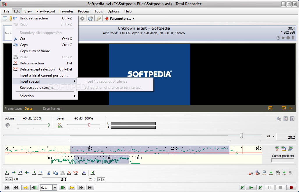
Task: Click the jump to end button
Action: pos(90,188)
